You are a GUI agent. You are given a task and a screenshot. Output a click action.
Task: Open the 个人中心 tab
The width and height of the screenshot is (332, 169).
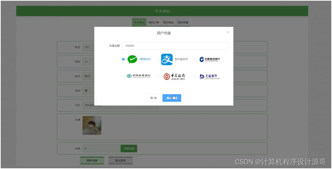[x=139, y=22]
